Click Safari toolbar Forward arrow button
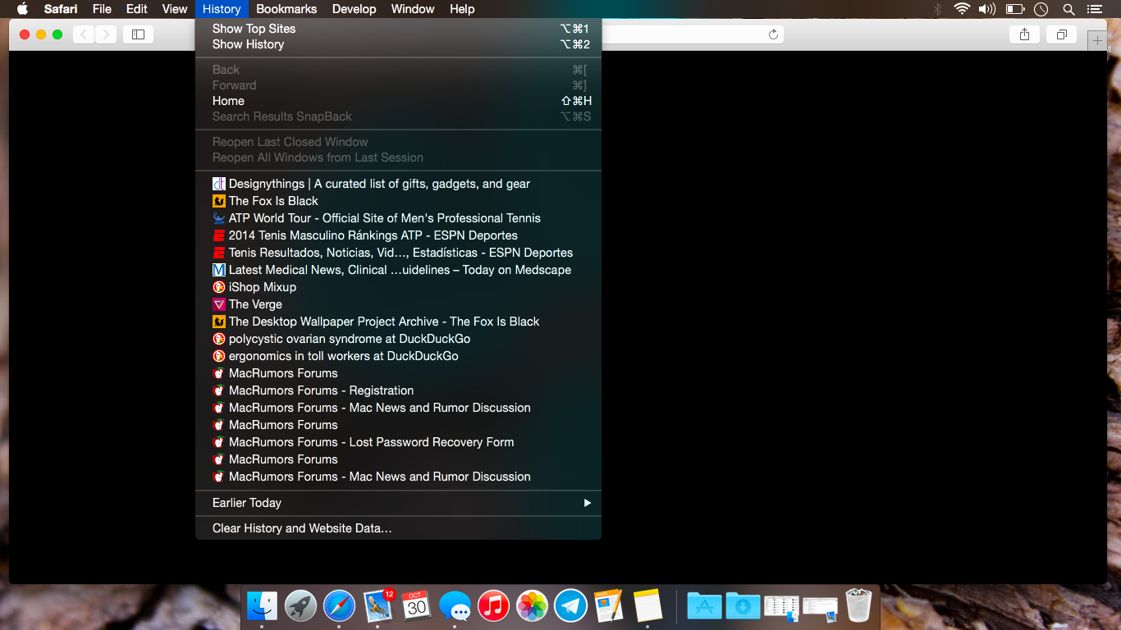This screenshot has height=630, width=1121. tap(105, 34)
